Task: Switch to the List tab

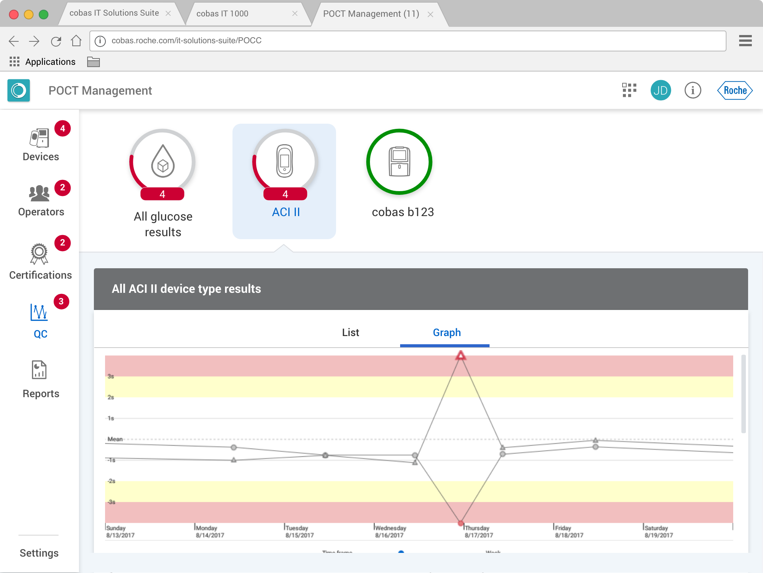Action: (350, 332)
